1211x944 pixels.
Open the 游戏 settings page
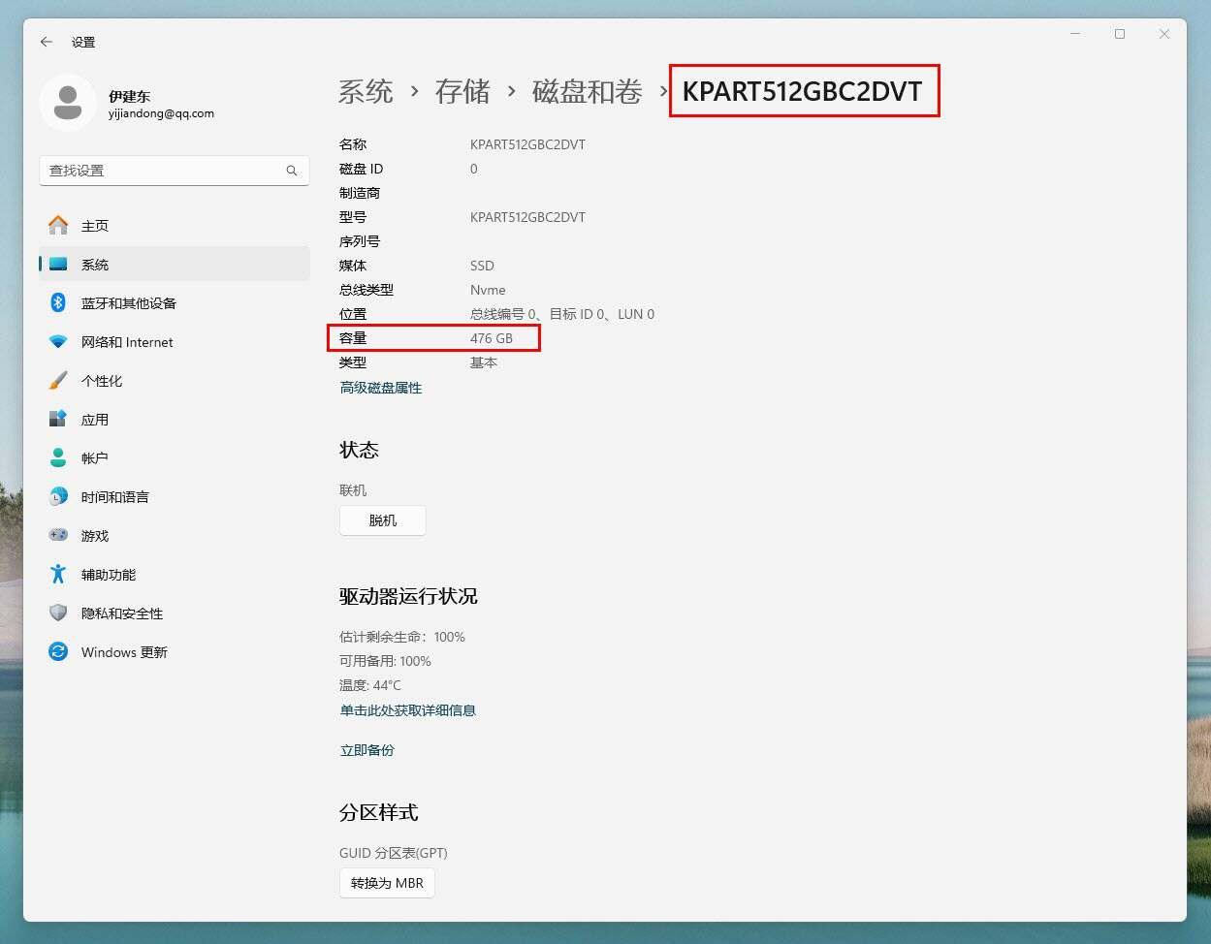click(94, 535)
